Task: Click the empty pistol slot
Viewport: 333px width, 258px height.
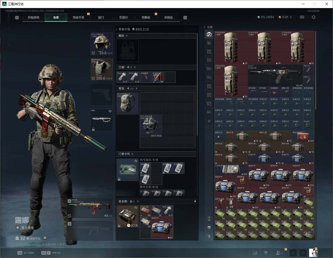Action: coord(102,94)
